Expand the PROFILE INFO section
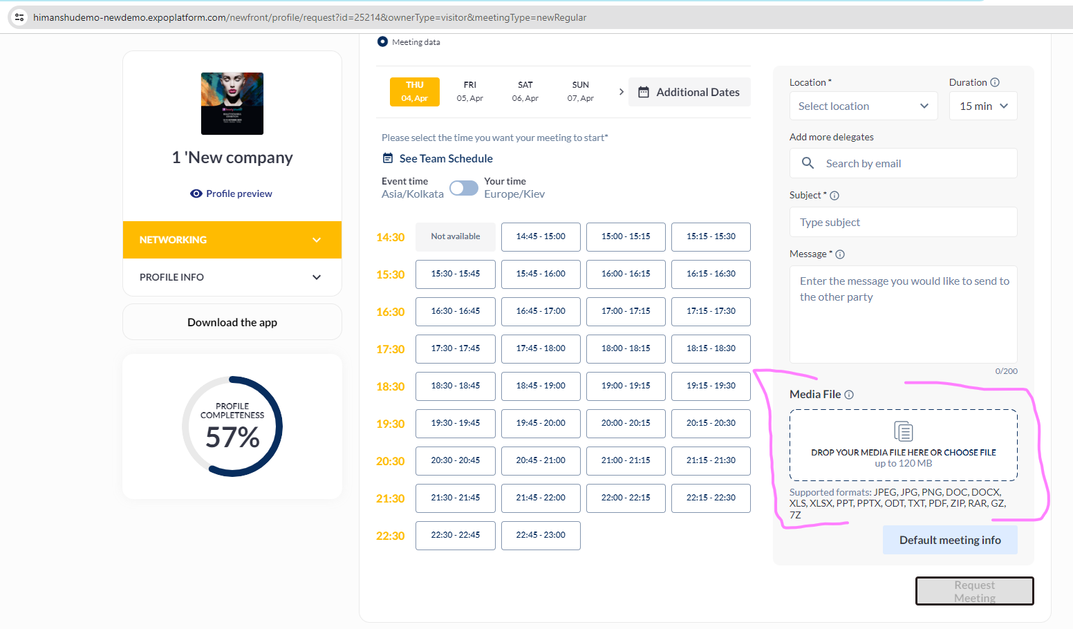 click(x=232, y=277)
